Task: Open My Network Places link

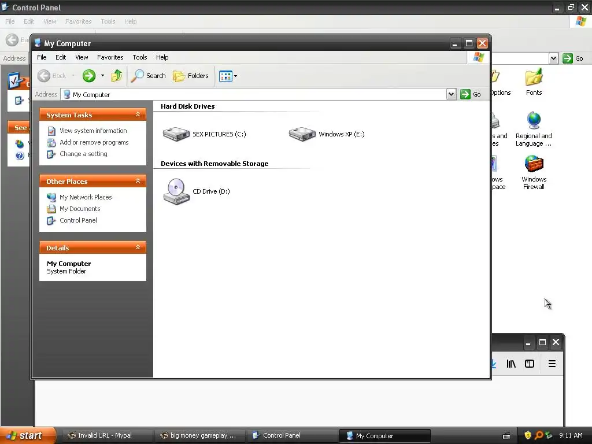Action: 86,197
